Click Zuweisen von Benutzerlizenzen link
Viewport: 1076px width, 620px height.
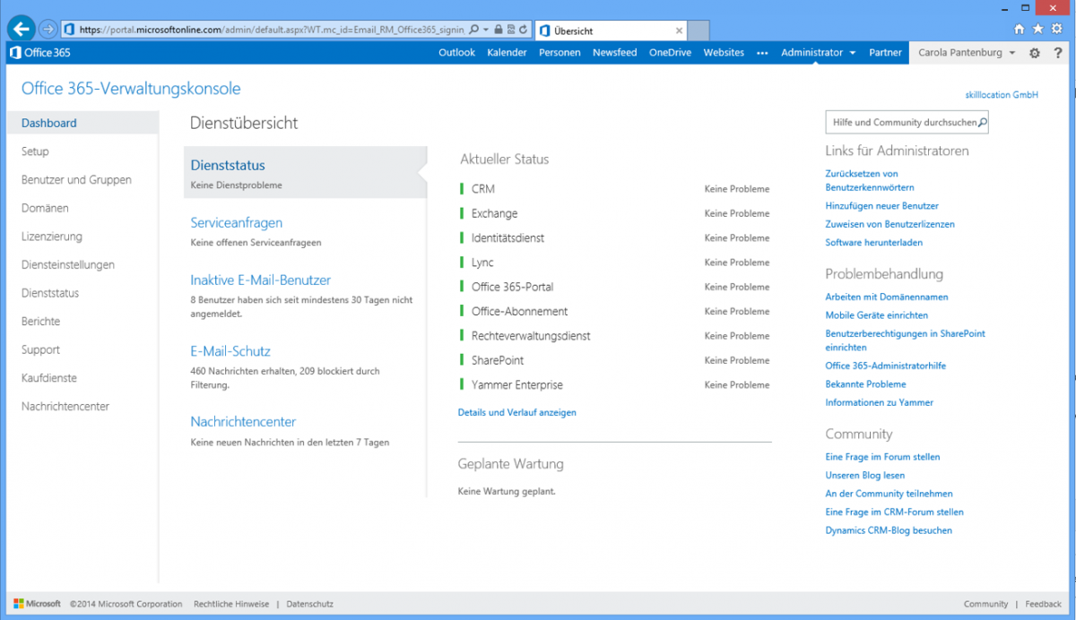click(x=890, y=225)
